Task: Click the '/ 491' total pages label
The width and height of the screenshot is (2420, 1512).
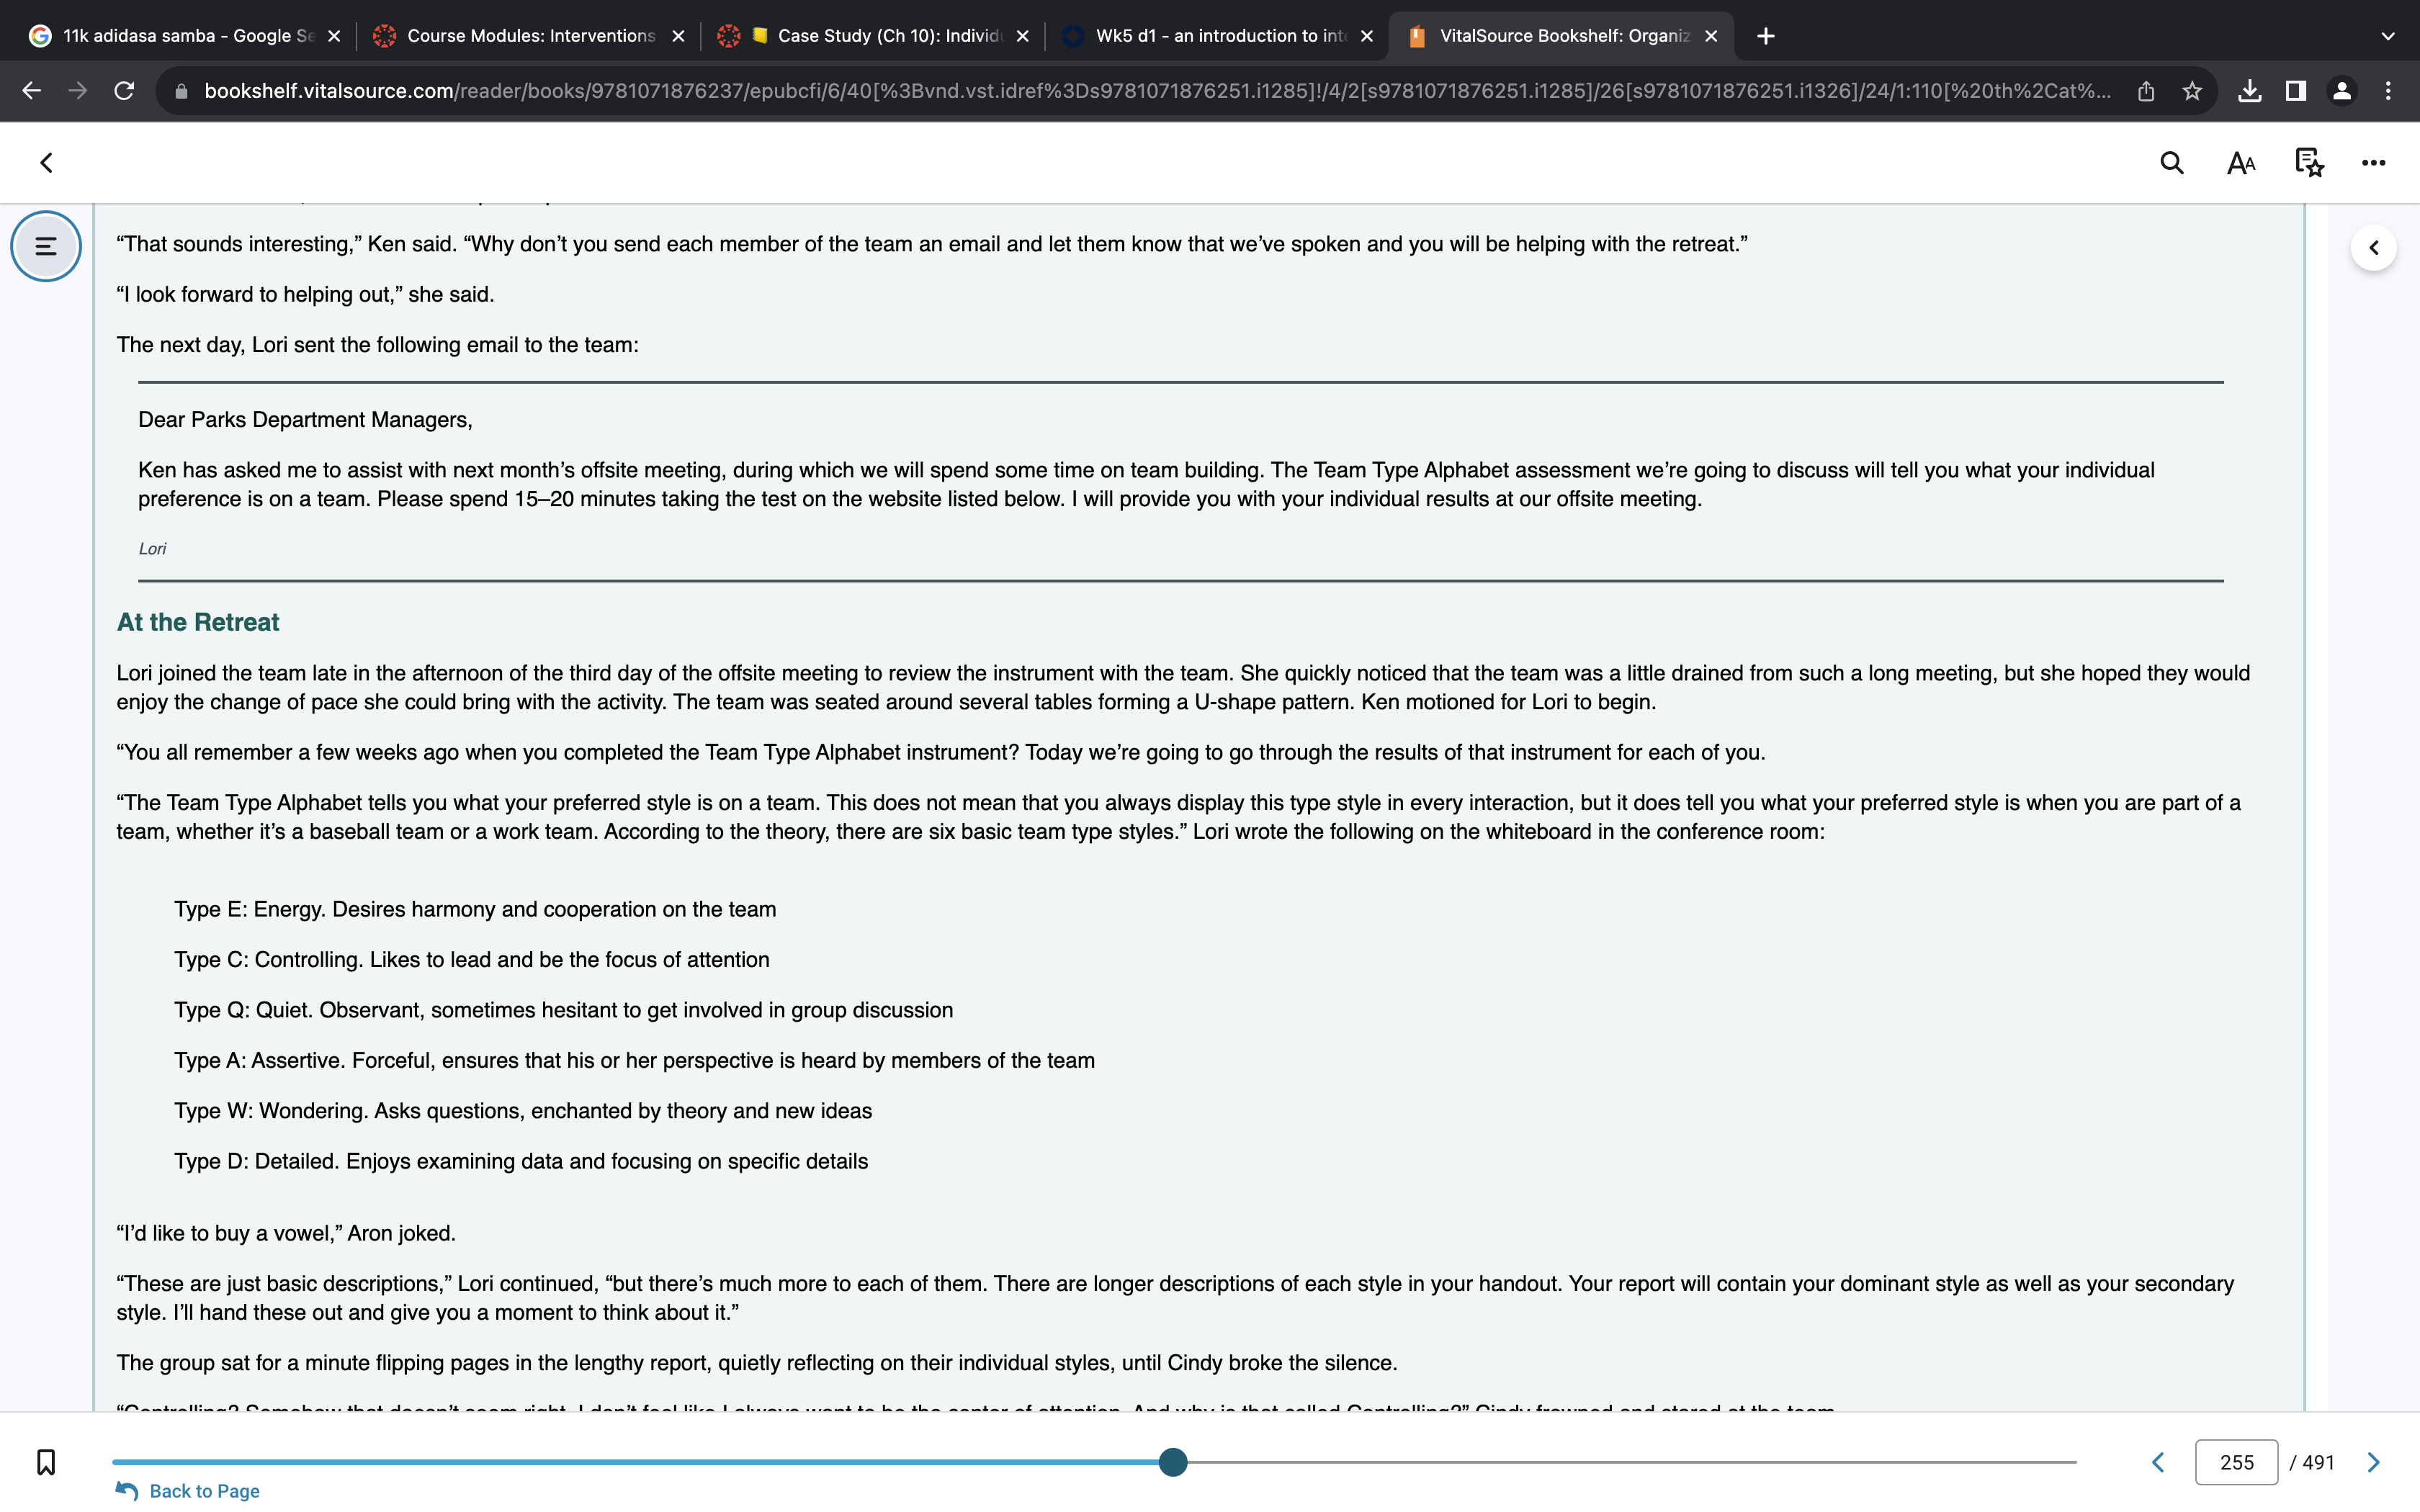Action: tap(2312, 1462)
